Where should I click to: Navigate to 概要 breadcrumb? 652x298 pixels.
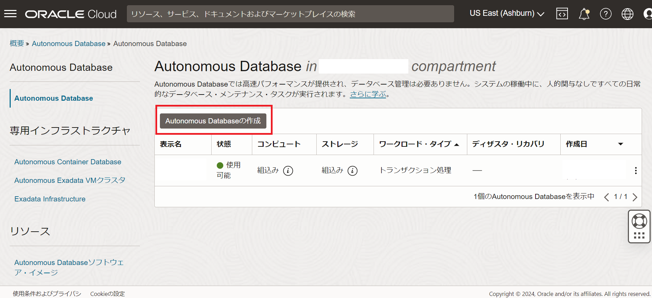point(17,44)
